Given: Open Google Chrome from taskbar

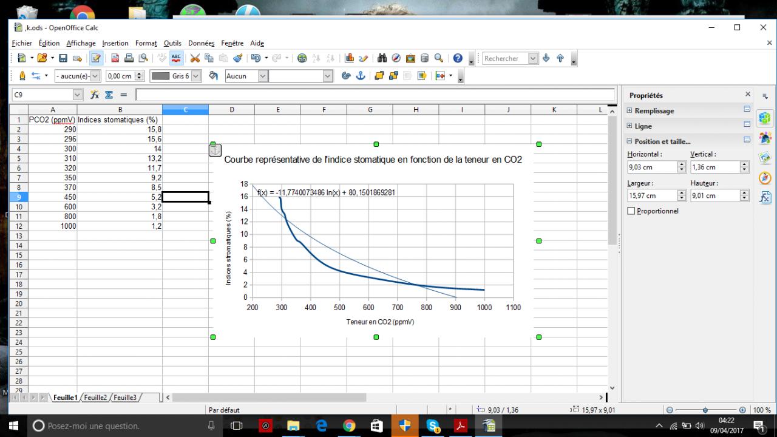Looking at the screenshot, I should pyautogui.click(x=349, y=425).
